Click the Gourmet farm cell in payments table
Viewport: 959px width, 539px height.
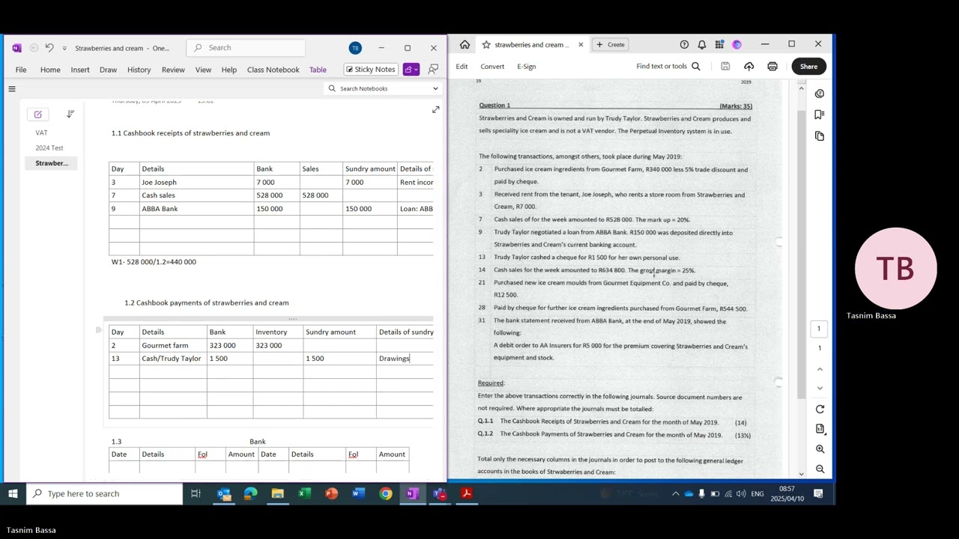(172, 345)
